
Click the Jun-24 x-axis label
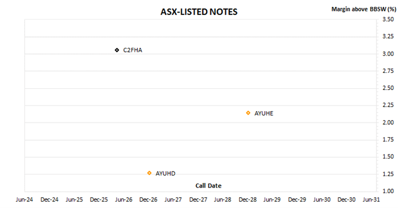[x=24, y=199]
